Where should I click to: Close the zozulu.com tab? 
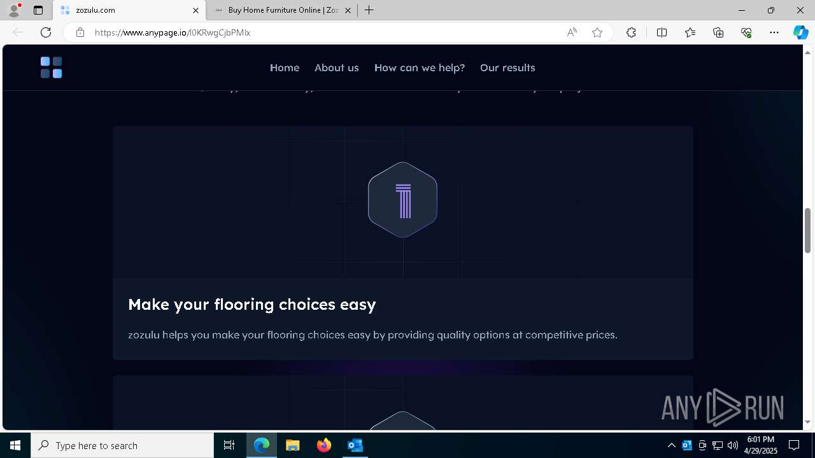point(195,10)
